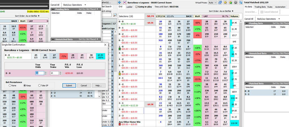Image resolution: width=289 pixels, height=127 pixels.
Task: Open the Rules tab
Action: pyautogui.click(x=270, y=7)
